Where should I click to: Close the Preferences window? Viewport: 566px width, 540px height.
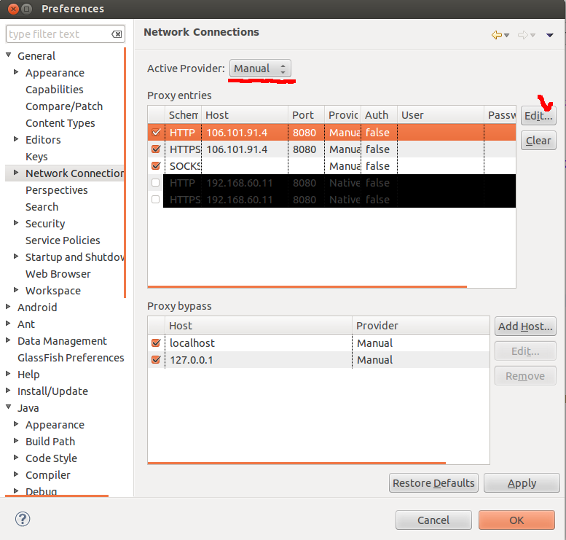pos(13,9)
